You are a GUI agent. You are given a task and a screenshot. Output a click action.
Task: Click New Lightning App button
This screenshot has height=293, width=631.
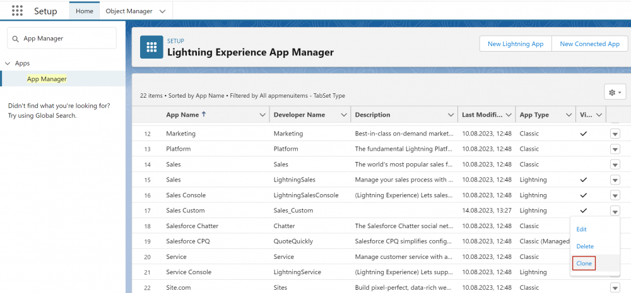coord(516,44)
